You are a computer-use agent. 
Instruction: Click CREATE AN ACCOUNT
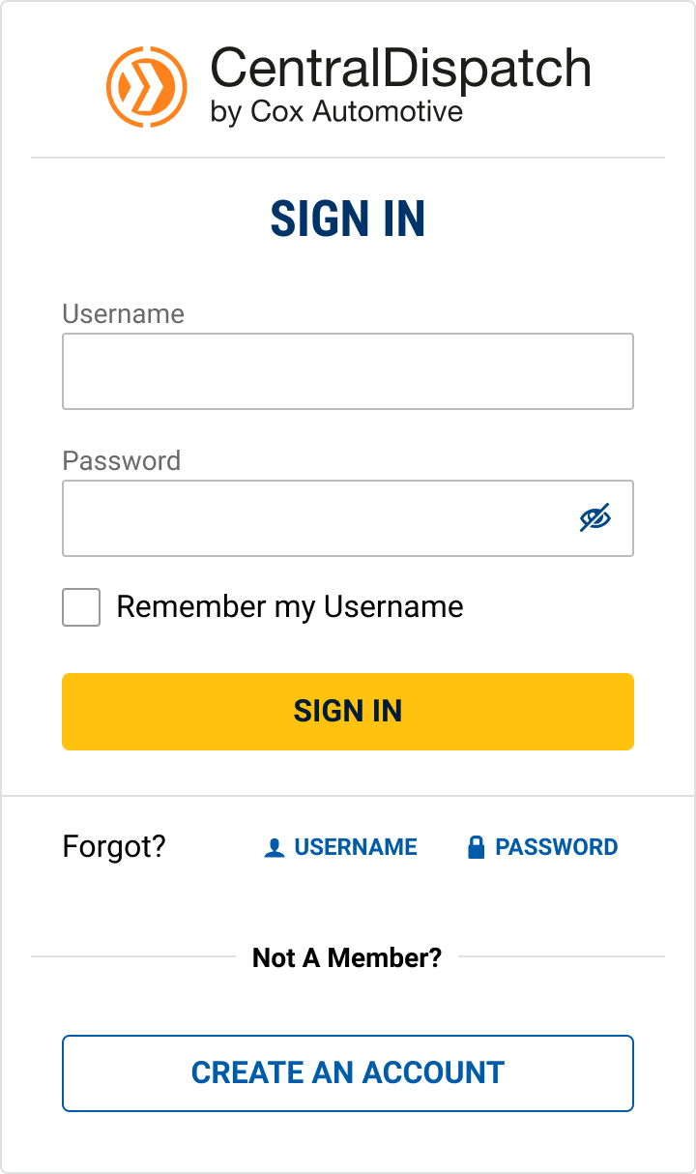tap(348, 1073)
